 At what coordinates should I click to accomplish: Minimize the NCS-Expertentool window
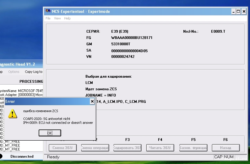click(233, 11)
